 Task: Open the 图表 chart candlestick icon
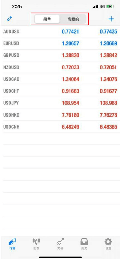36,241
